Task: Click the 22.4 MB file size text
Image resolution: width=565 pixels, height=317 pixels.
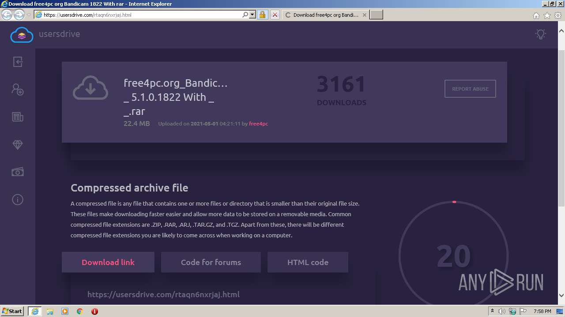Action: [x=137, y=123]
